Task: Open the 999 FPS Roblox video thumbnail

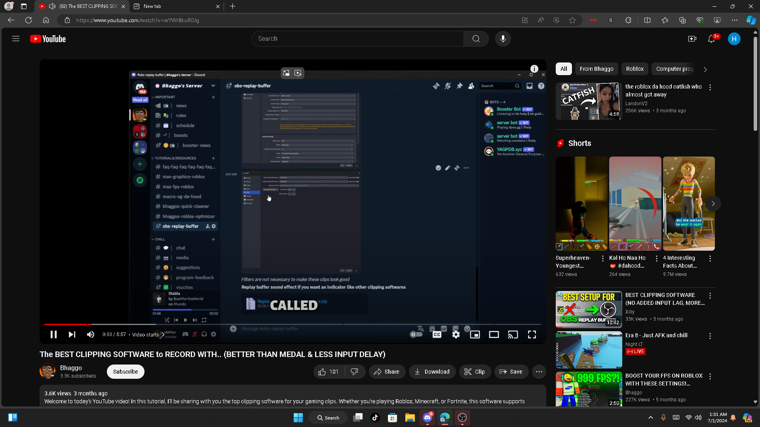Action: coord(589,389)
